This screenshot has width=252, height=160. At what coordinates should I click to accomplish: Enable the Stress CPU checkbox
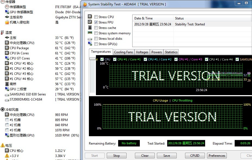(x=96, y=17)
